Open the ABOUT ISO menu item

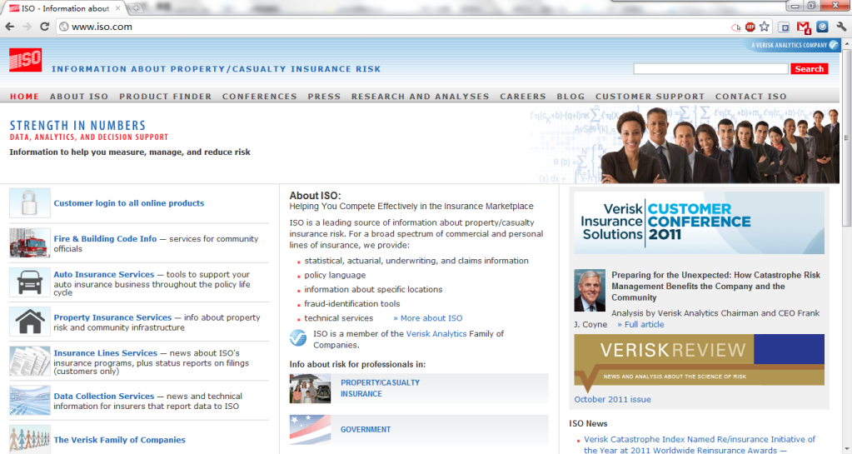click(x=79, y=97)
